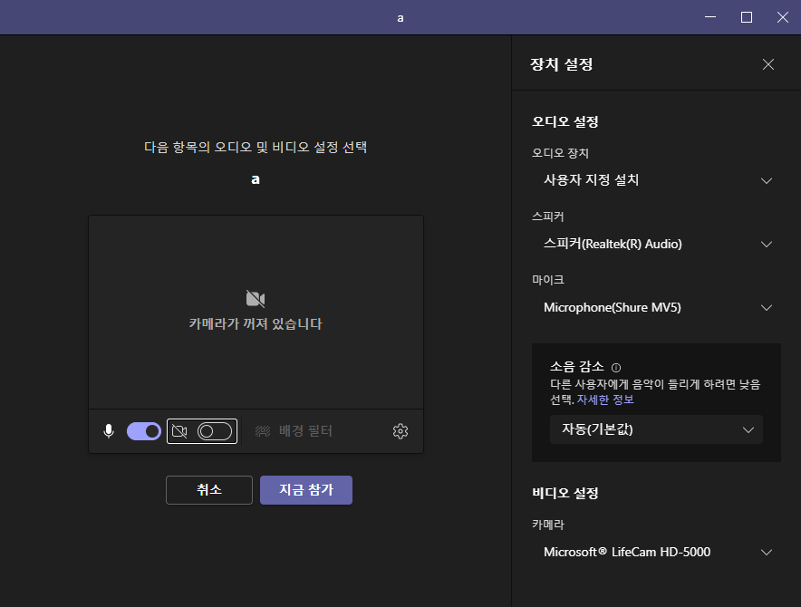
Task: Click the 오디오 장치 label
Action: [x=560, y=153]
